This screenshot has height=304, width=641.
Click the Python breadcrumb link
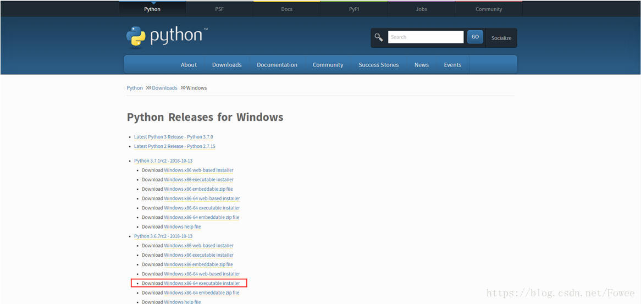[x=135, y=88]
